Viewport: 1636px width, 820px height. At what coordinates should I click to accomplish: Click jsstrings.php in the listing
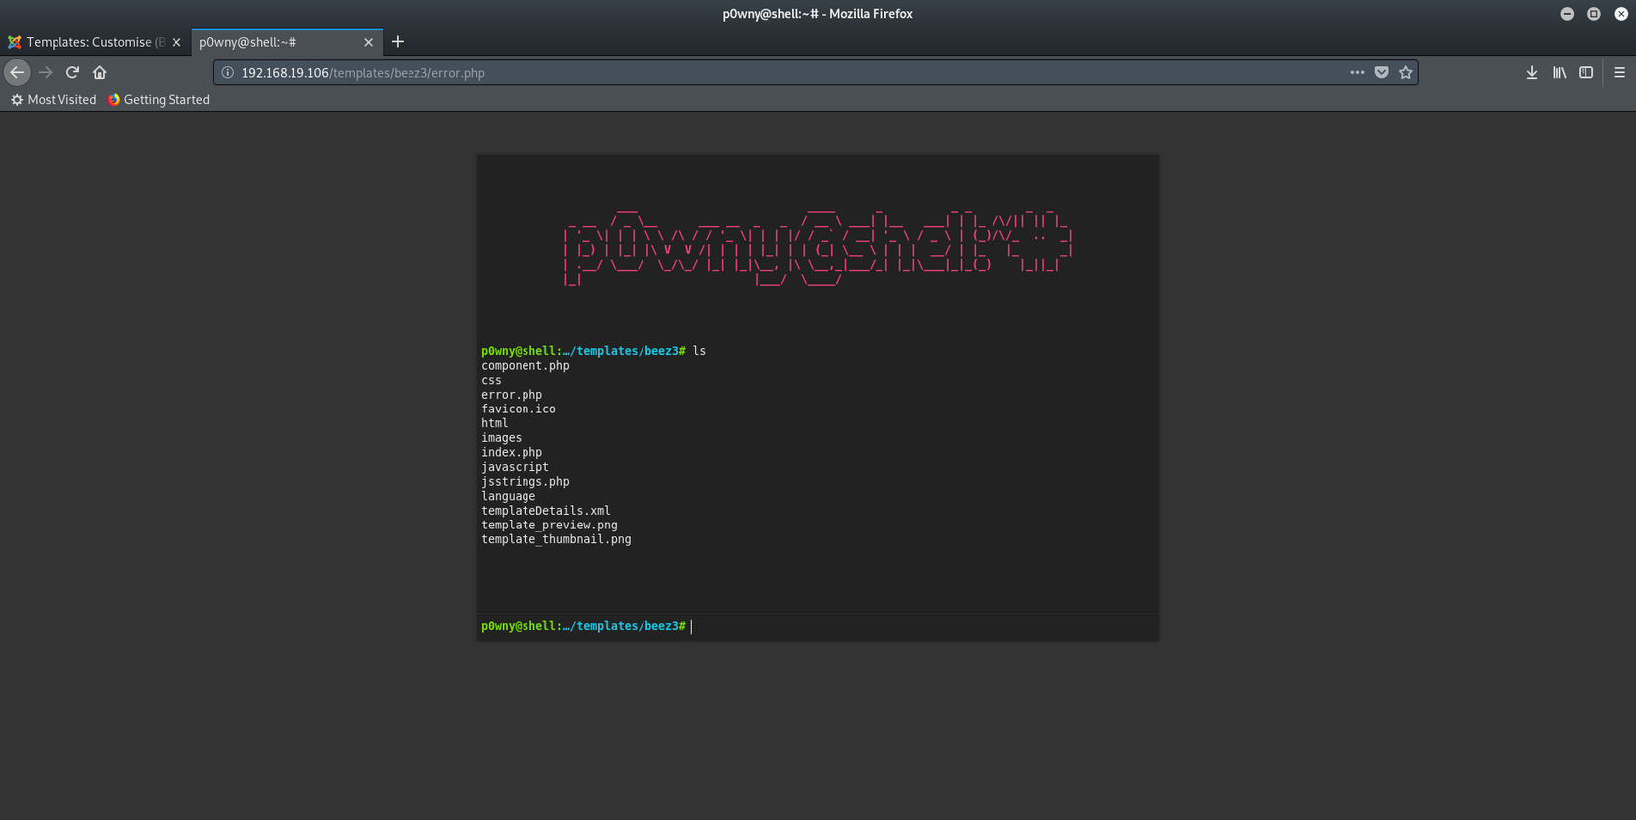(x=526, y=482)
